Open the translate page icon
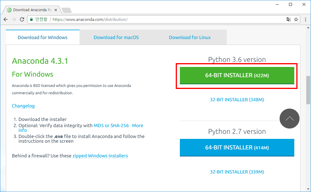The image size is (311, 192). point(289,19)
